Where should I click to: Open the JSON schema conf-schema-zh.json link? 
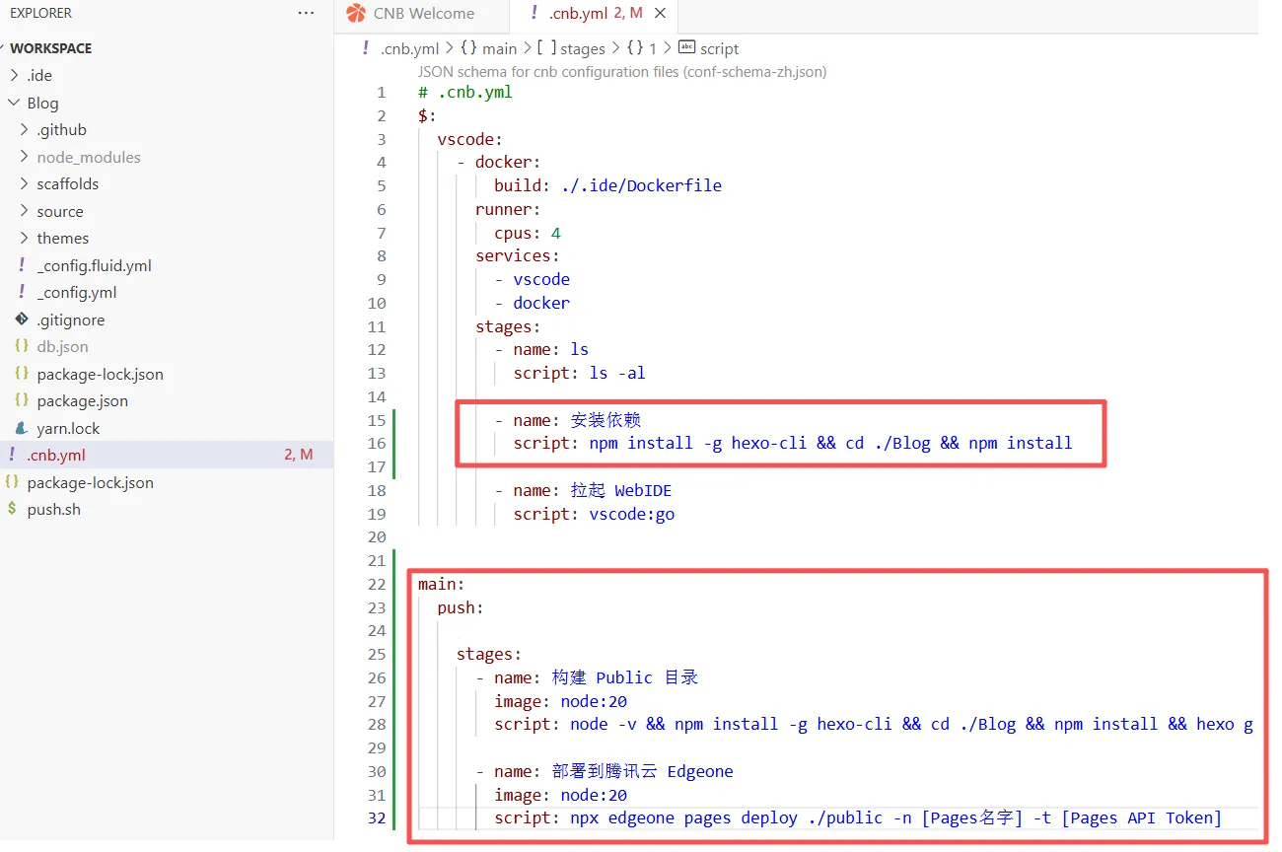tap(622, 71)
